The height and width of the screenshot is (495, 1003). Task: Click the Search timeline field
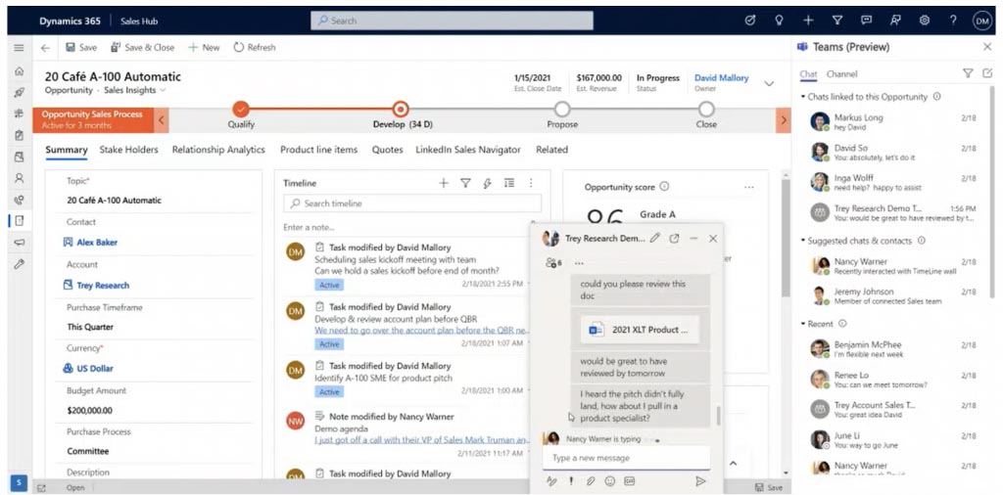coord(412,203)
